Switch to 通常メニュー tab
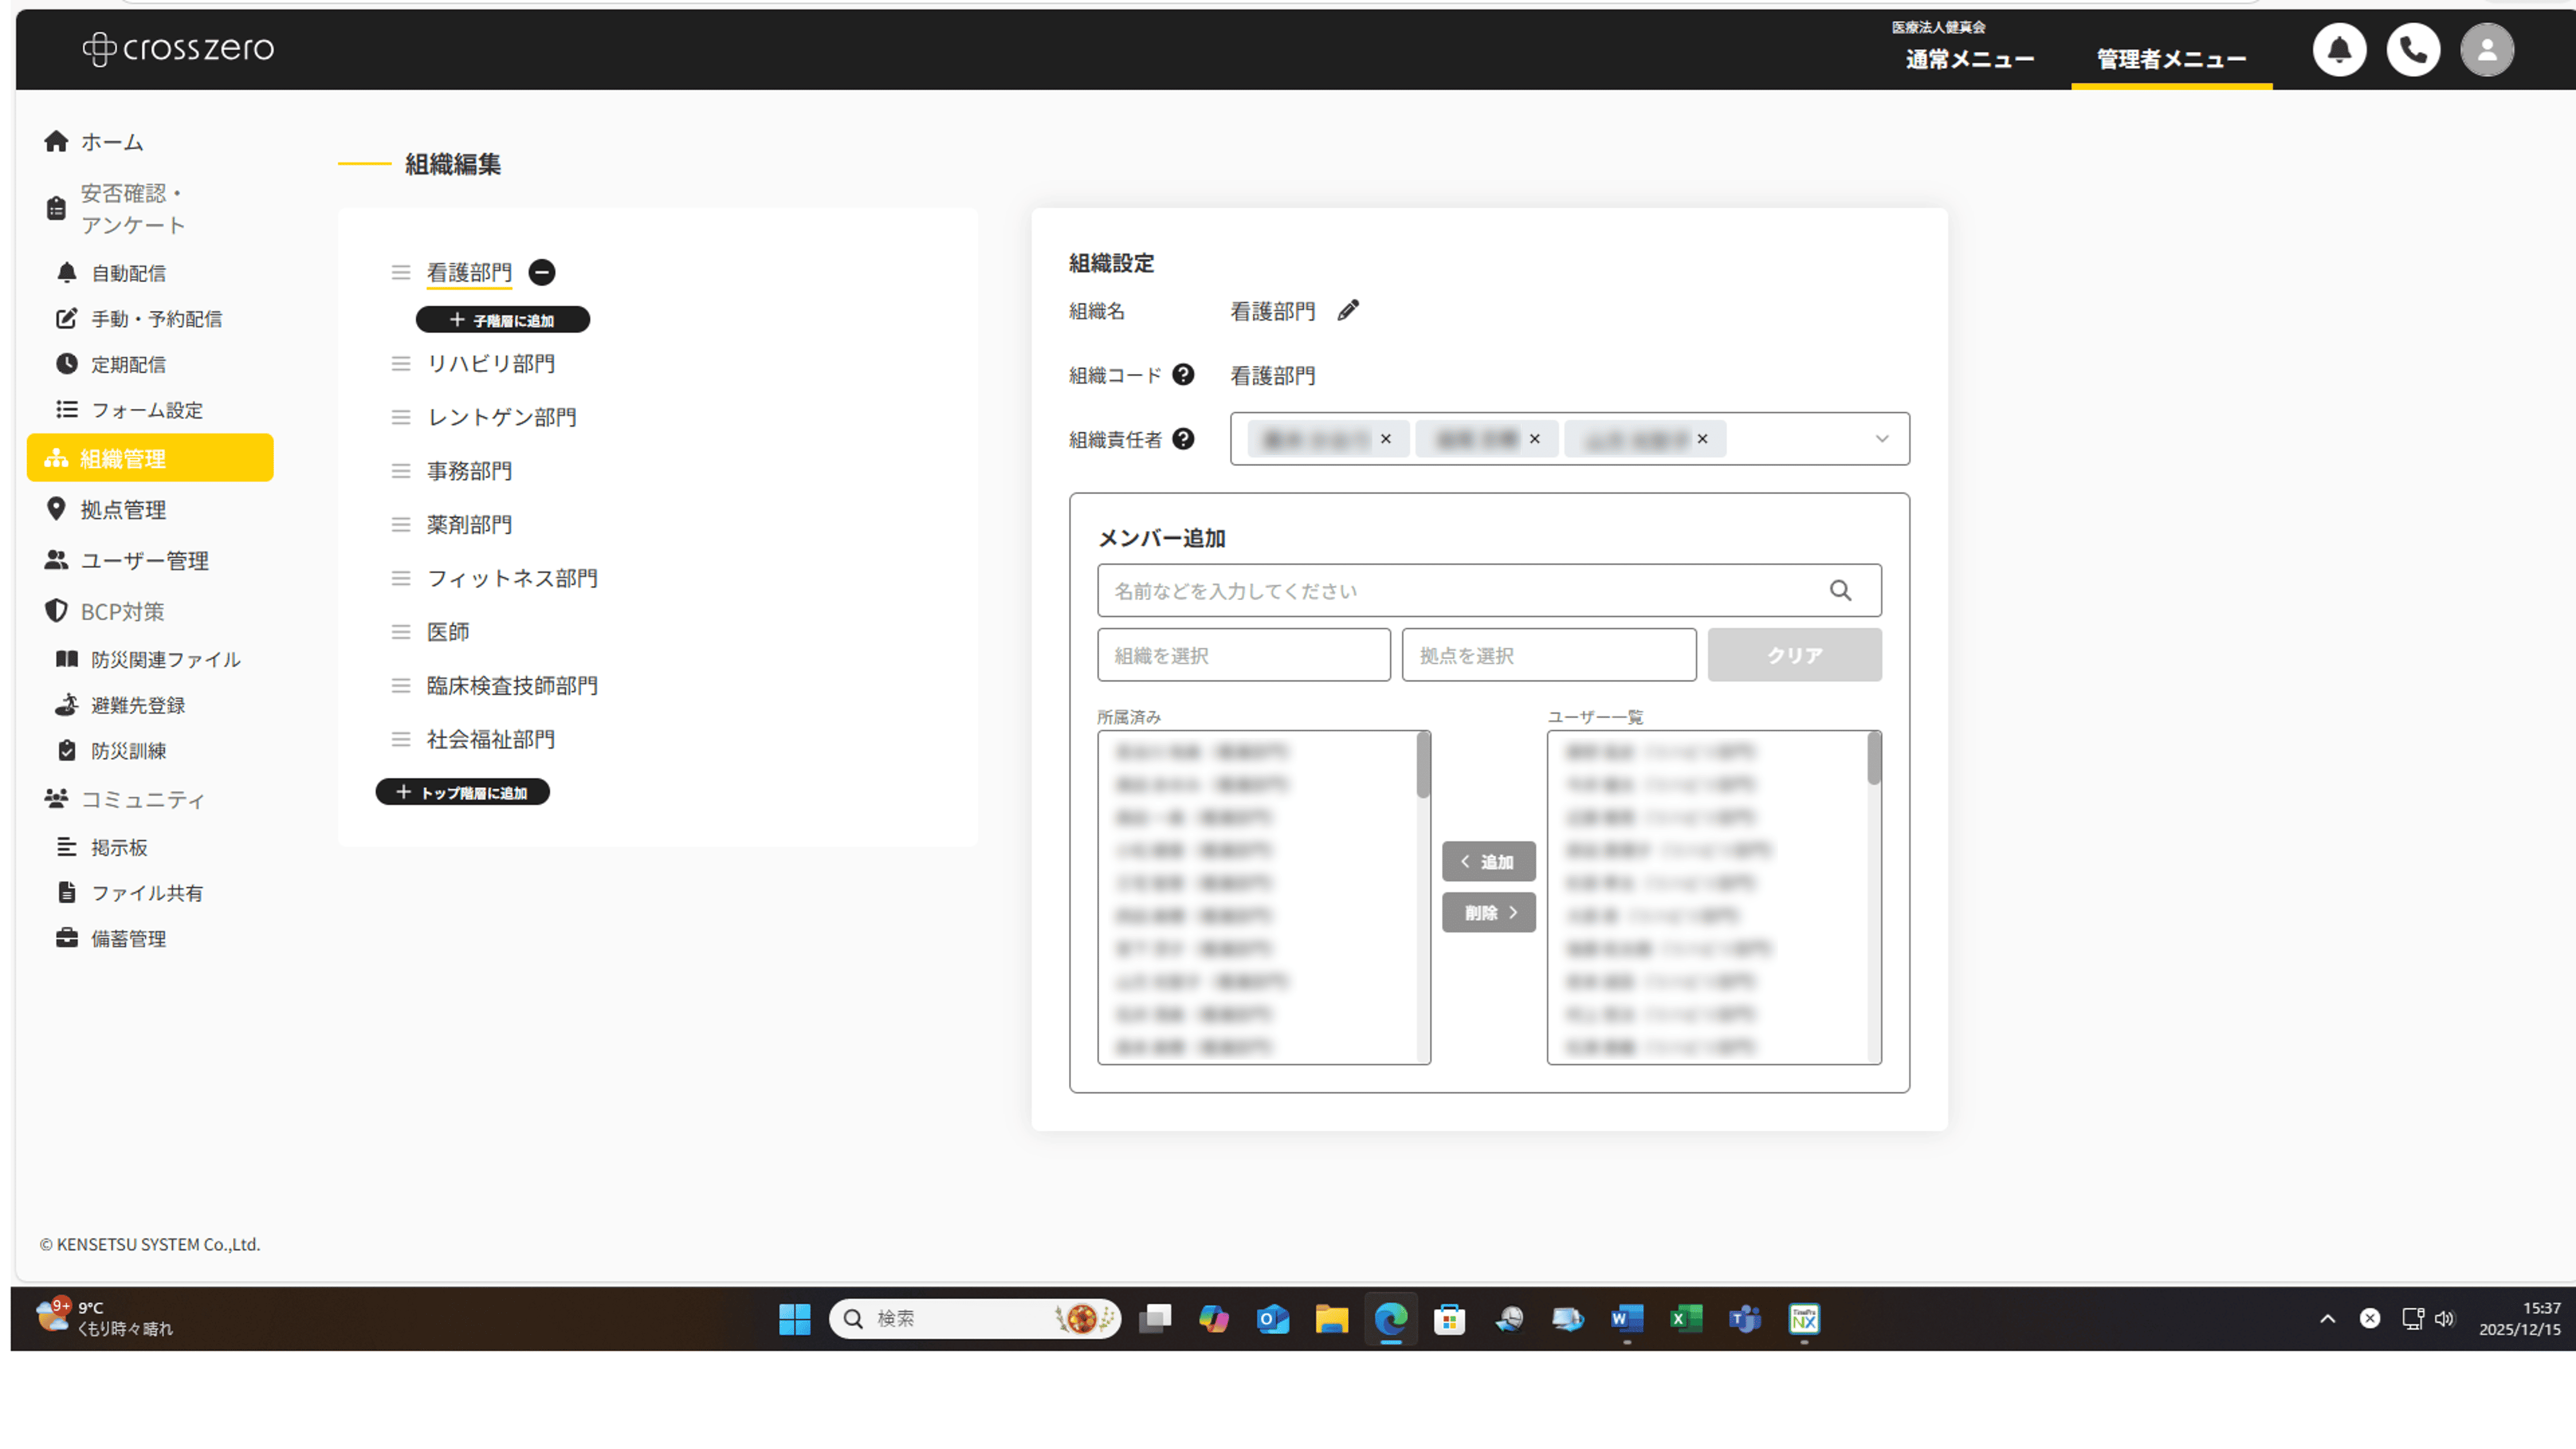2576x1449 pixels. [x=1969, y=59]
